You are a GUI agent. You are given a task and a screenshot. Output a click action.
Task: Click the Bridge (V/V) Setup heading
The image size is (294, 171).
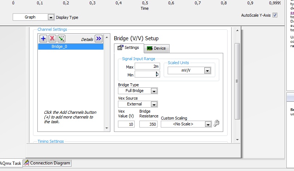click(x=136, y=38)
